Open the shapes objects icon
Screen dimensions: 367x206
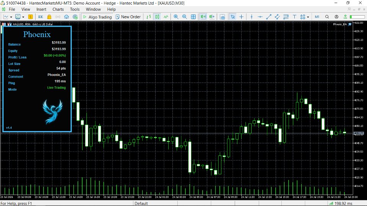(x=303, y=17)
